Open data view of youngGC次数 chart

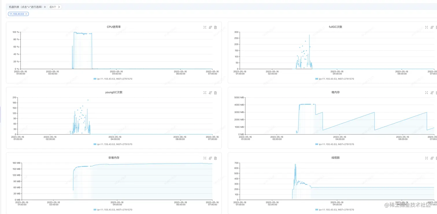pyautogui.click(x=215, y=93)
